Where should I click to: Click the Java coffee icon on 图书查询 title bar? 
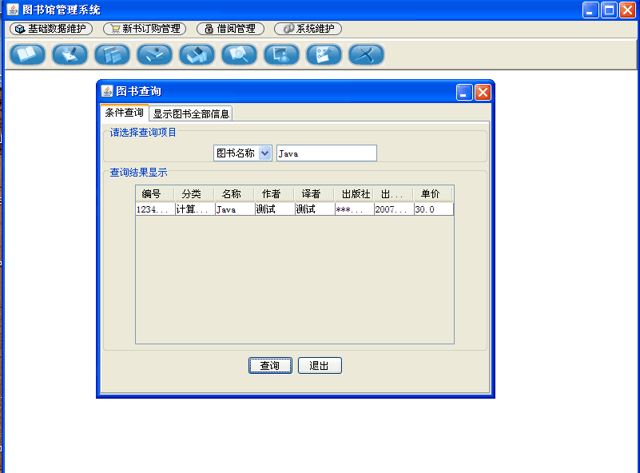pyautogui.click(x=105, y=92)
